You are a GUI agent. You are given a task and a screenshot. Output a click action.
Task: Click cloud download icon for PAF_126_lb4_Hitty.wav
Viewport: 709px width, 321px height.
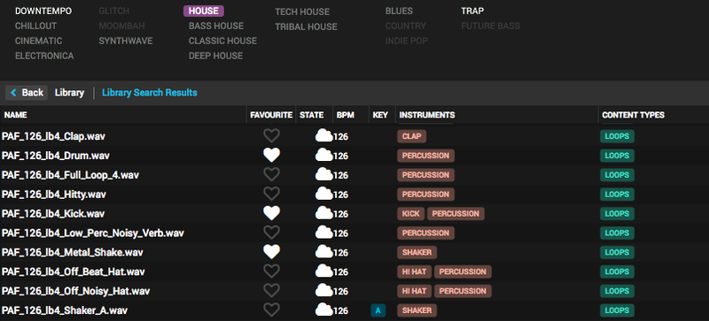323,194
